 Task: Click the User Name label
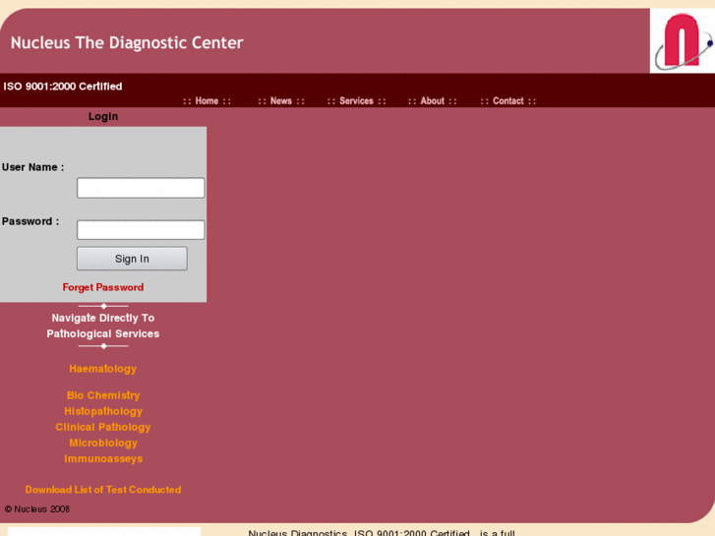(32, 167)
